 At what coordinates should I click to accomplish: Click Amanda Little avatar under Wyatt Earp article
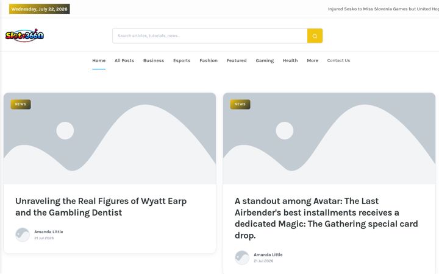point(23,234)
